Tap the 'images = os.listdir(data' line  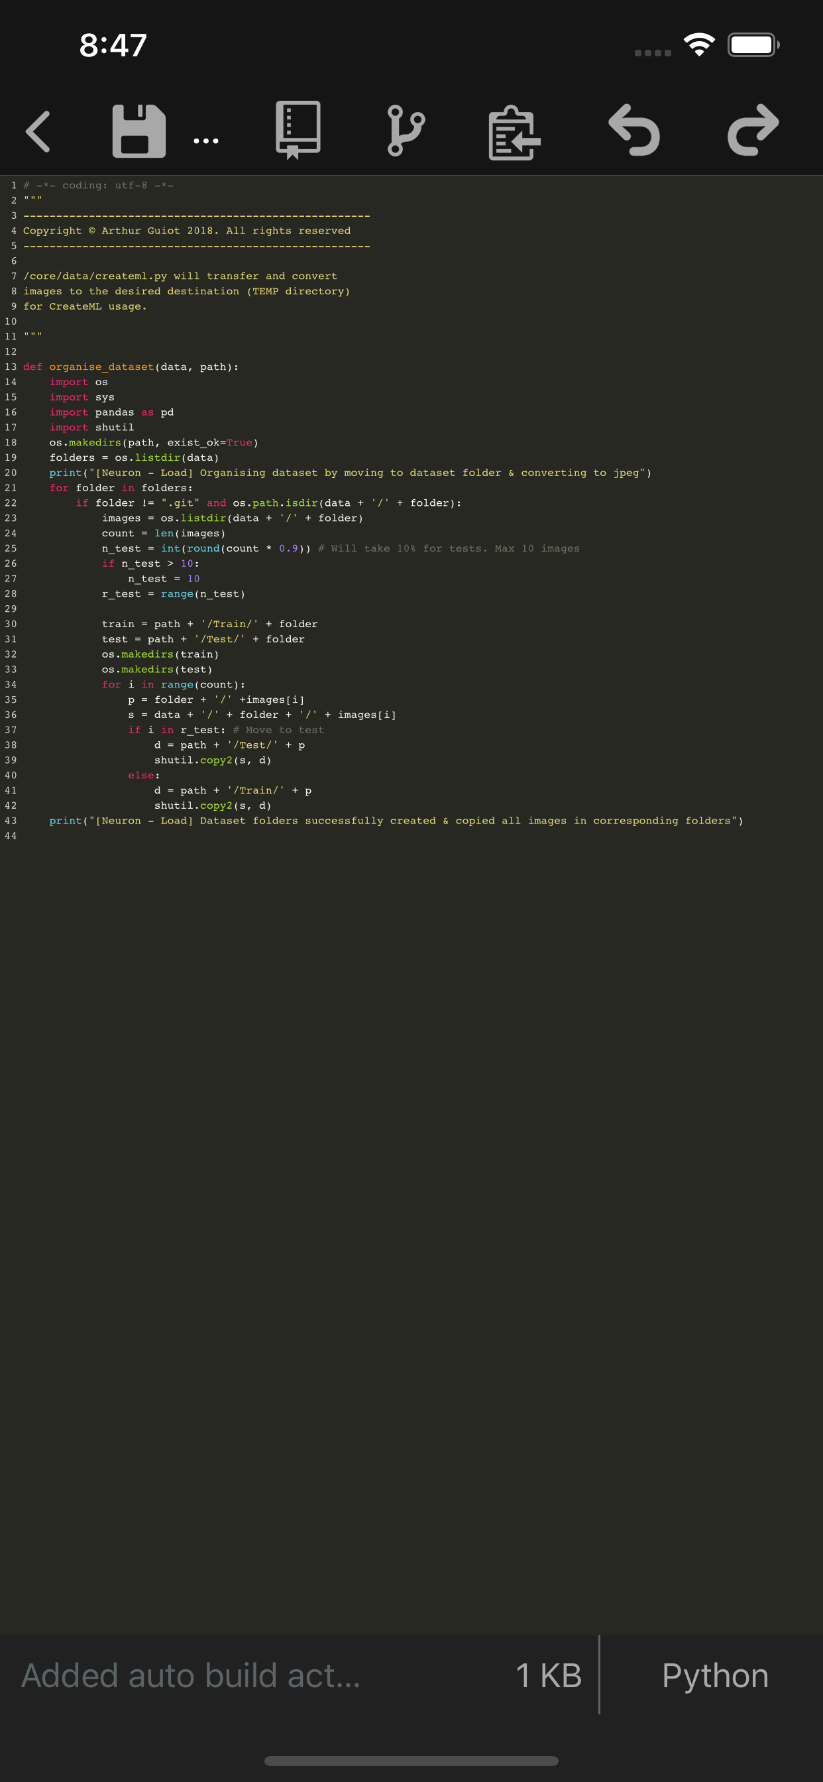click(233, 518)
